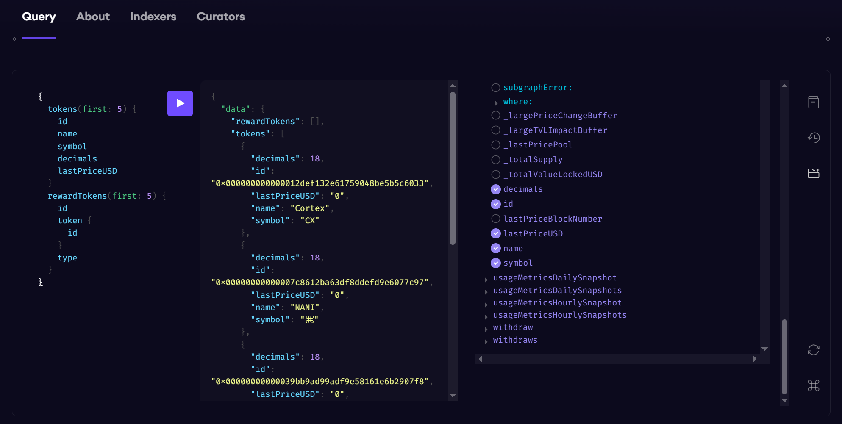This screenshot has width=842, height=424.
Task: Switch to the About tab
Action: (93, 17)
